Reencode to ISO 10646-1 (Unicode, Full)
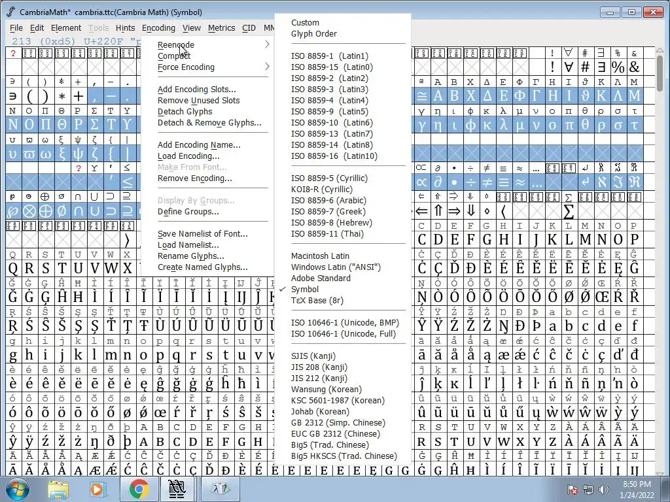 coord(342,334)
